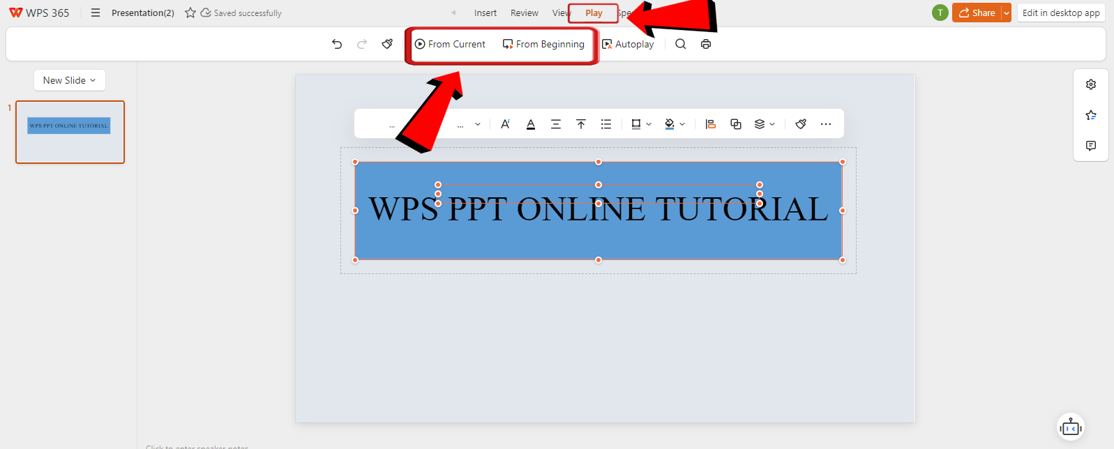
Task: Open slide settings gear on right sidebar
Action: pos(1091,84)
